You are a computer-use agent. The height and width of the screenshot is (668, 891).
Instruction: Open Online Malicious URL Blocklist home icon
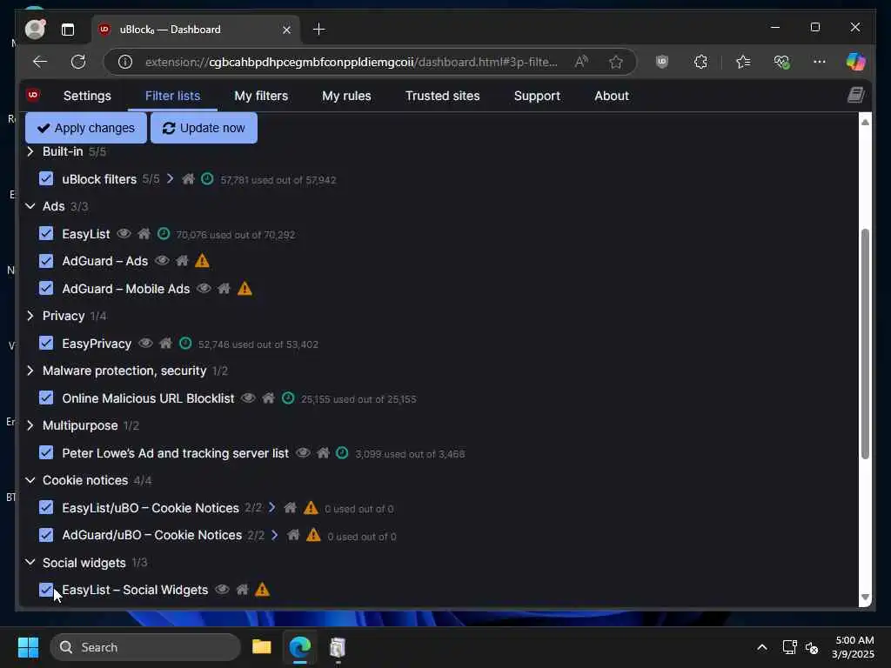pyautogui.click(x=268, y=398)
